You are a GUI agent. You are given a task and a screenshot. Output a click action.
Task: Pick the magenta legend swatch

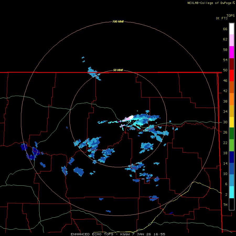tap(232, 52)
